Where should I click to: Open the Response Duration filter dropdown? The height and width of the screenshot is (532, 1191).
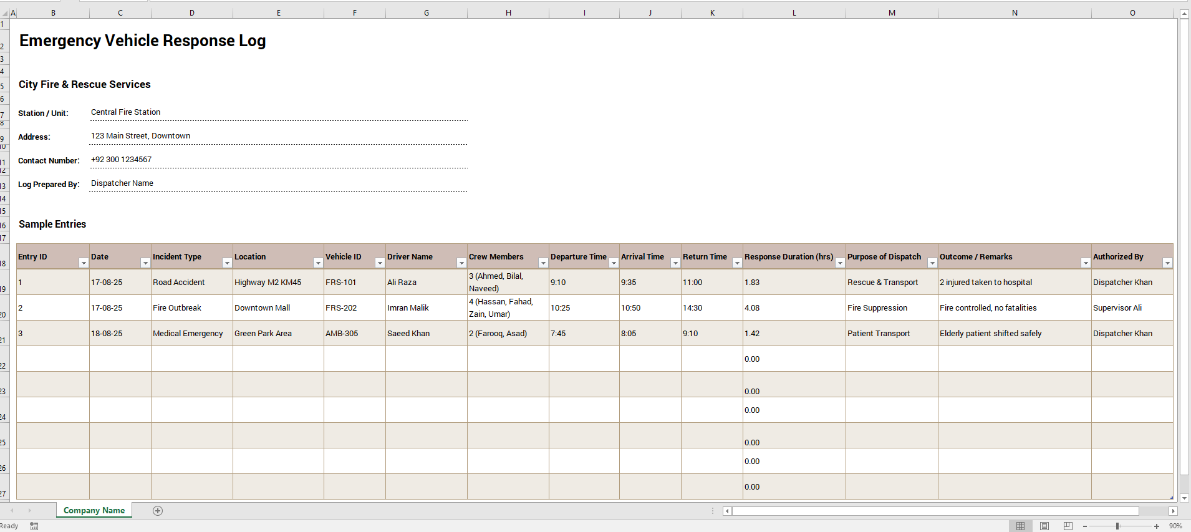840,263
